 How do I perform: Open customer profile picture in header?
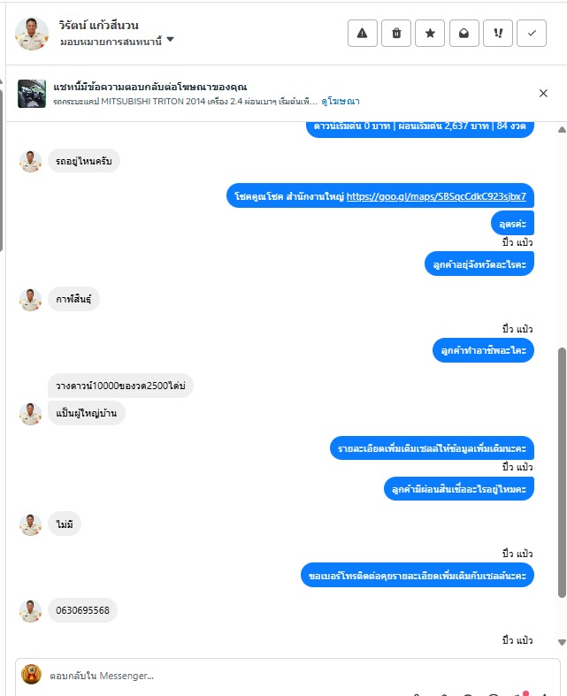coord(32,34)
